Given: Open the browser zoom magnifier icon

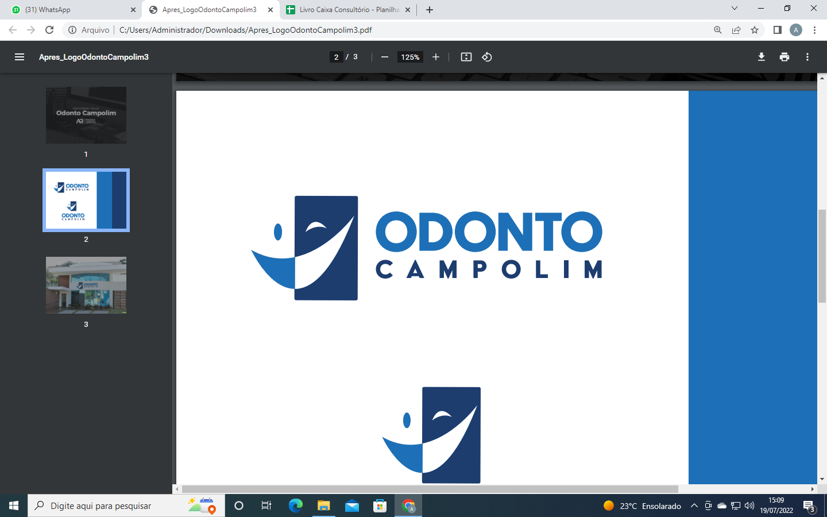Looking at the screenshot, I should pyautogui.click(x=718, y=30).
